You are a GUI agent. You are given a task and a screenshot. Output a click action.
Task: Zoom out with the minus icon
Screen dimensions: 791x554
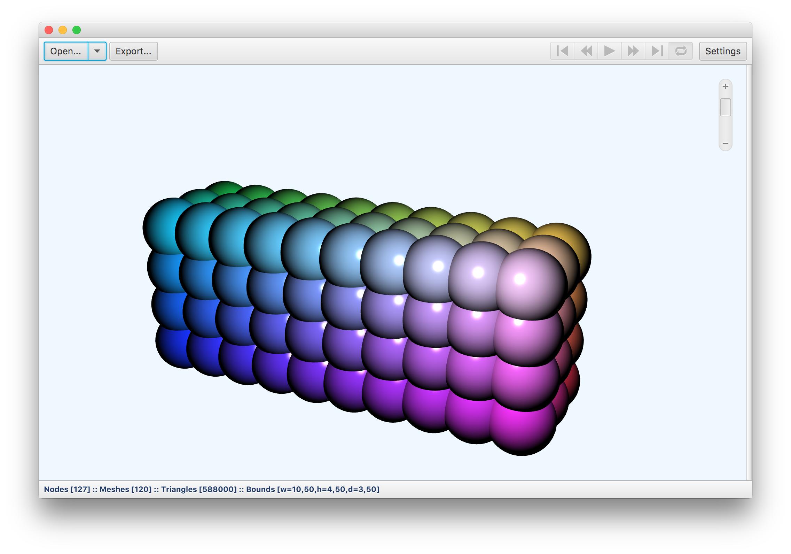click(725, 144)
